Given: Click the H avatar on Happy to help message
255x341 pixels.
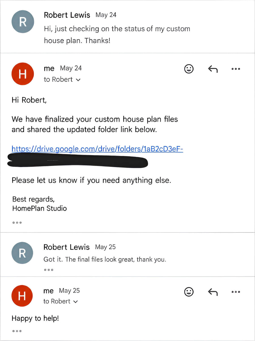Looking at the screenshot, I should (22, 296).
